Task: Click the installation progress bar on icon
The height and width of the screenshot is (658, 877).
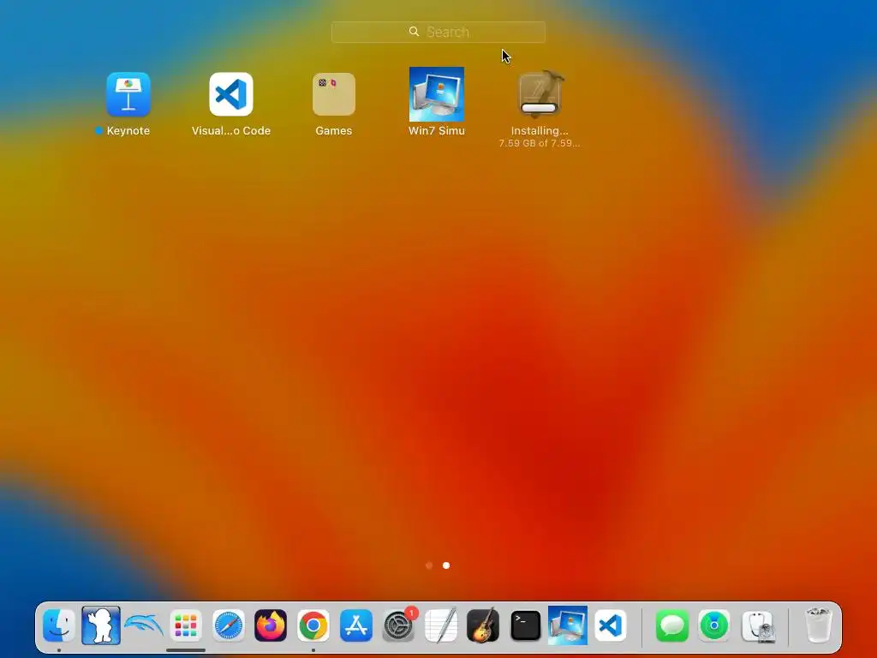Action: [x=539, y=108]
